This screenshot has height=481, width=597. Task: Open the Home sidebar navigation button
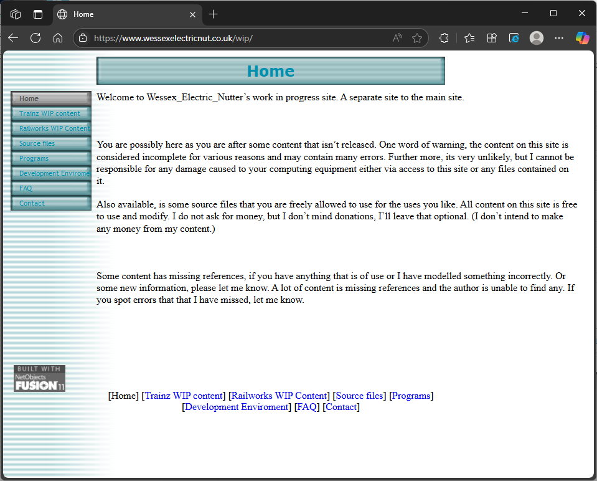(x=51, y=98)
